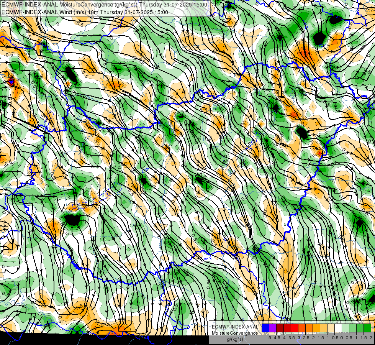Click the palest green legend swatch
The height and width of the screenshot is (345, 375).
pyautogui.click(x=346, y=328)
